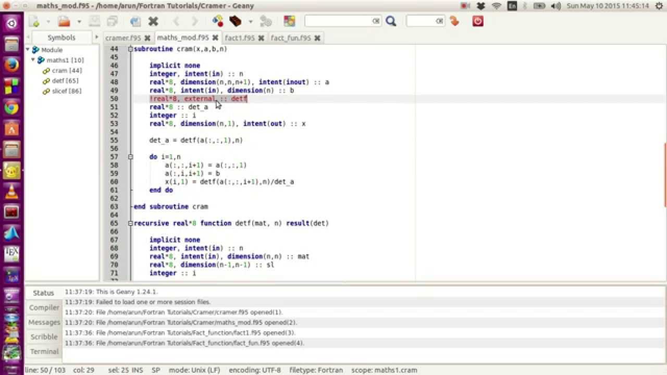Click the clock showing Sun May 10 2015

coord(608,6)
